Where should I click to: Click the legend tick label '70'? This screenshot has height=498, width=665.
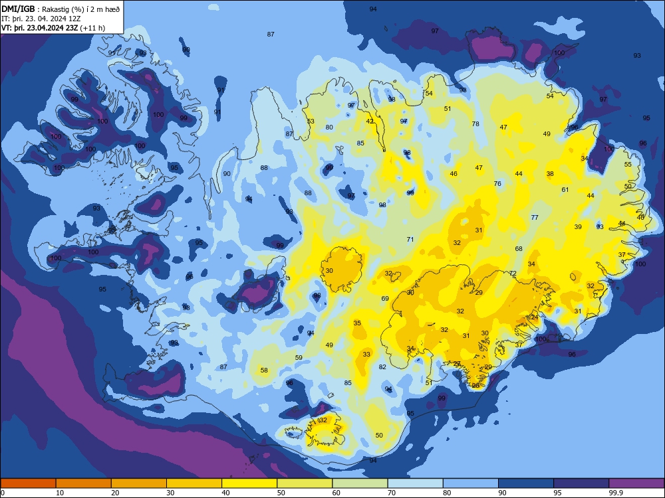[392, 493]
